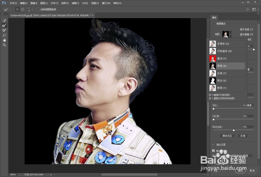Screen dimensions: 261x177
Task: Click the reset workspace undo icon
Action: pos(216,170)
